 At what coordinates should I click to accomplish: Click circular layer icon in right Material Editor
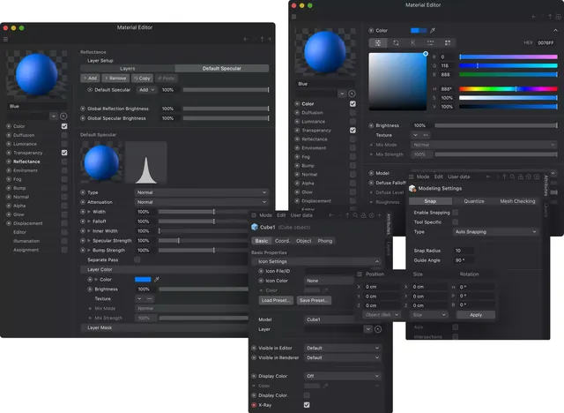(352, 94)
